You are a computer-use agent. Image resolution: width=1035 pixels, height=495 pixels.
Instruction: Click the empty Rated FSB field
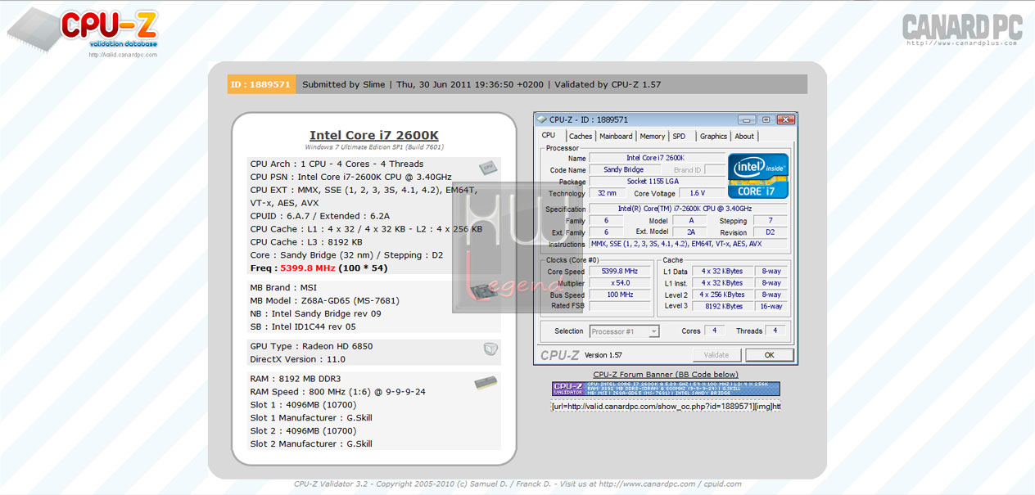coord(621,306)
